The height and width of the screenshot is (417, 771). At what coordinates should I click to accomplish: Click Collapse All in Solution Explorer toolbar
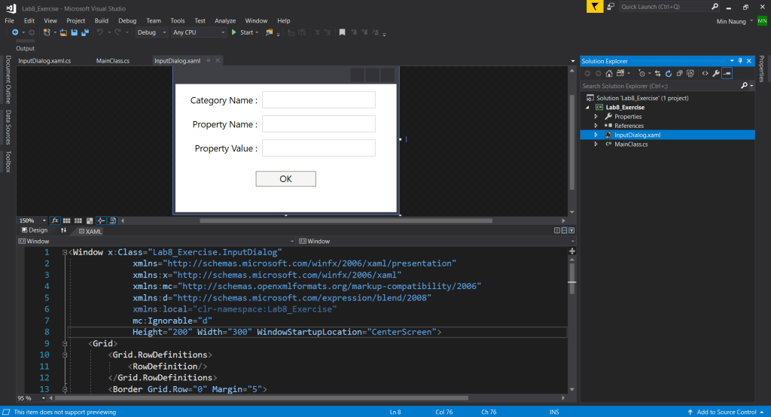pyautogui.click(x=679, y=73)
